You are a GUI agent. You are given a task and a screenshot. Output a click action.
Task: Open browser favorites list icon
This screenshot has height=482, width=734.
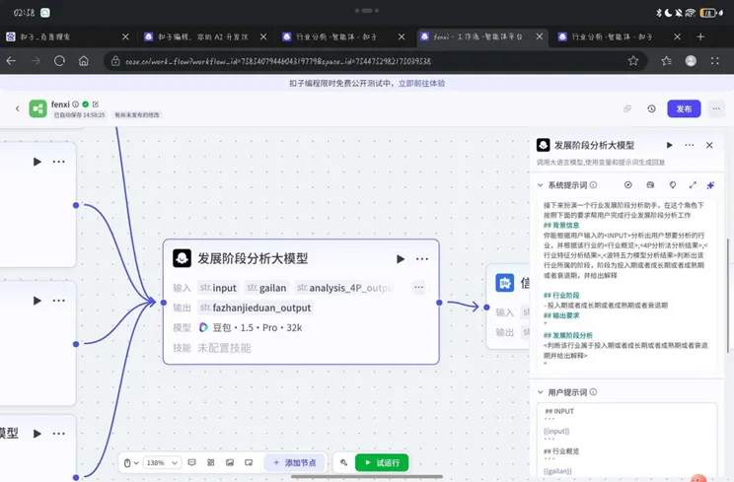coord(666,61)
